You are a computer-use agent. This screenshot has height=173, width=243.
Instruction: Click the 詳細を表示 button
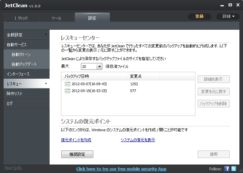click(x=214, y=79)
